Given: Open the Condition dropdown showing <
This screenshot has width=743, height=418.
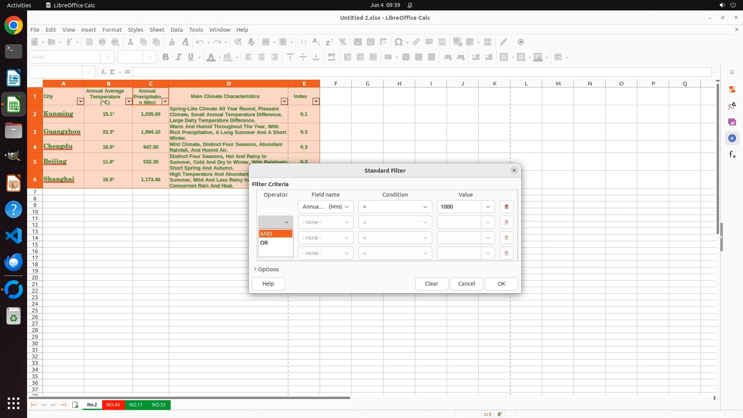Looking at the screenshot, I should tap(395, 207).
